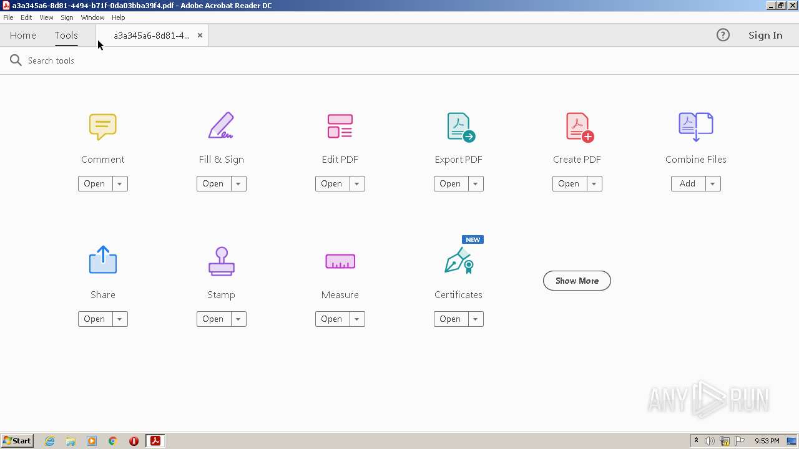799x449 pixels.
Task: Expand the Combine Files Add dropdown arrow
Action: tap(712, 184)
